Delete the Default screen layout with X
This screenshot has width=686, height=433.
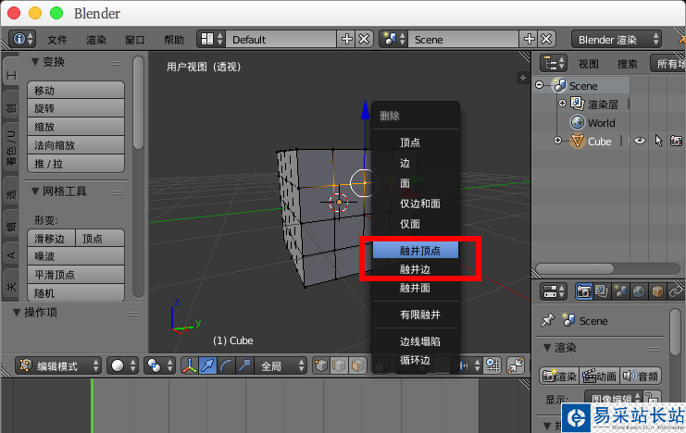364,40
